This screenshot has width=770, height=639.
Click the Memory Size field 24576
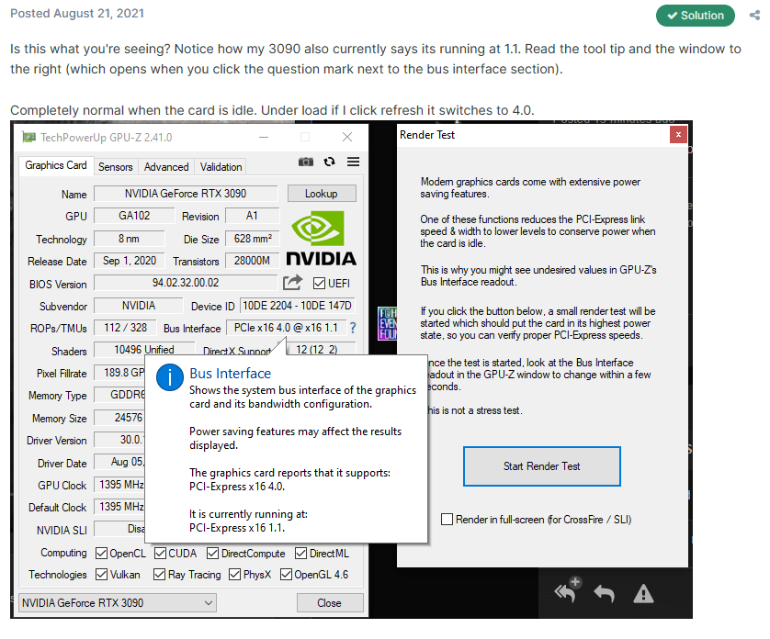click(119, 417)
